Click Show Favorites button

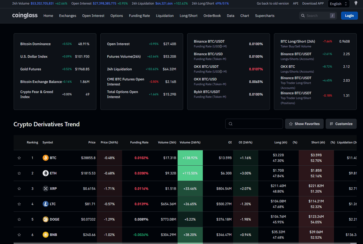(304, 124)
